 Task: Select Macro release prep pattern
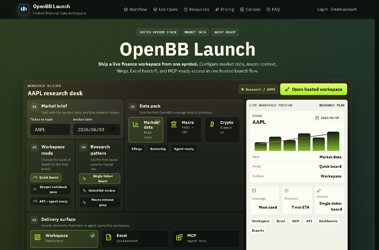(100, 202)
